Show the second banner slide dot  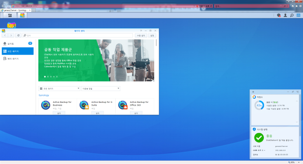(x=48, y=77)
